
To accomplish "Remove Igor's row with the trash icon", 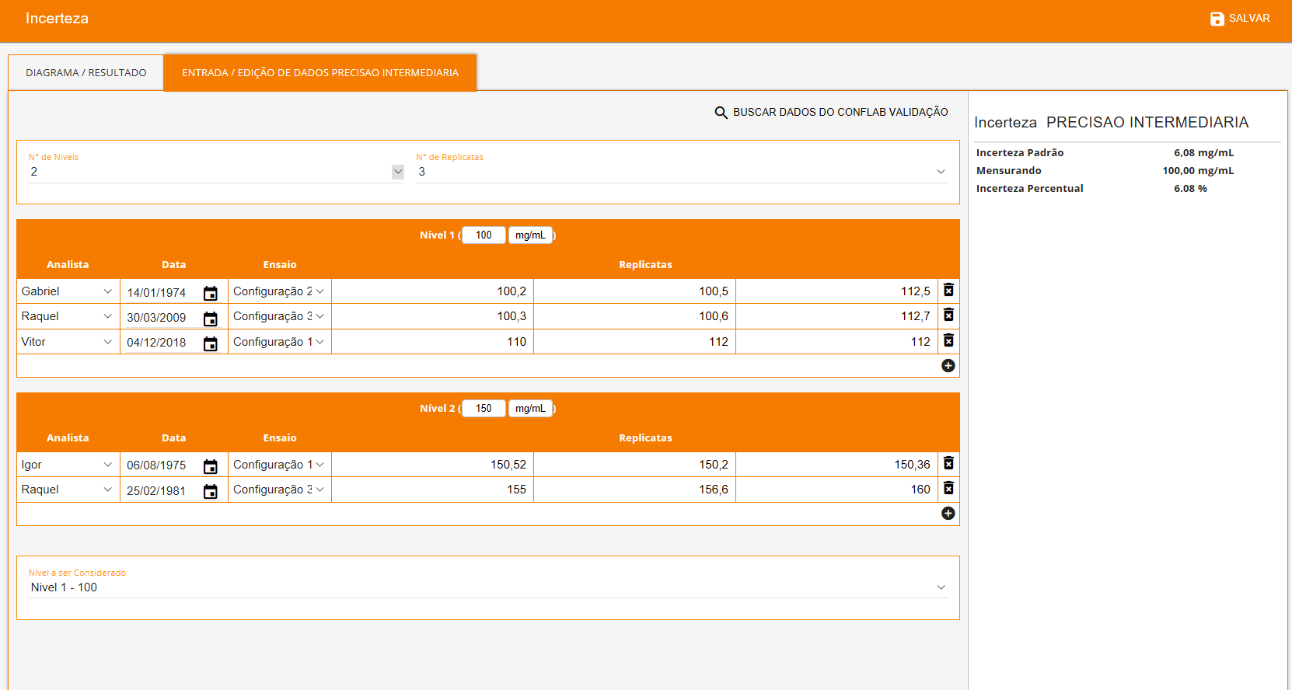I will [948, 463].
